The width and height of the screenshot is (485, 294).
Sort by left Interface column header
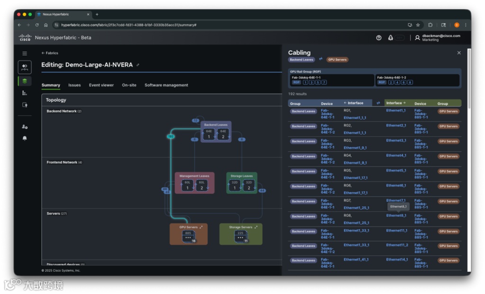(x=353, y=103)
